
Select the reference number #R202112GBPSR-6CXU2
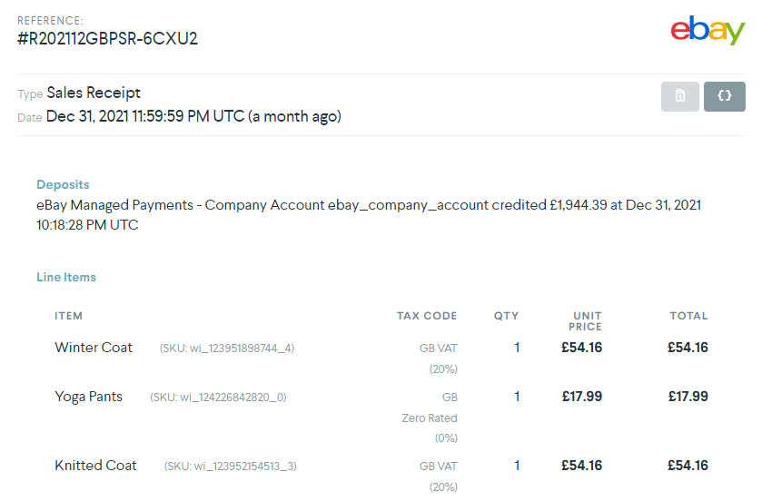(107, 38)
